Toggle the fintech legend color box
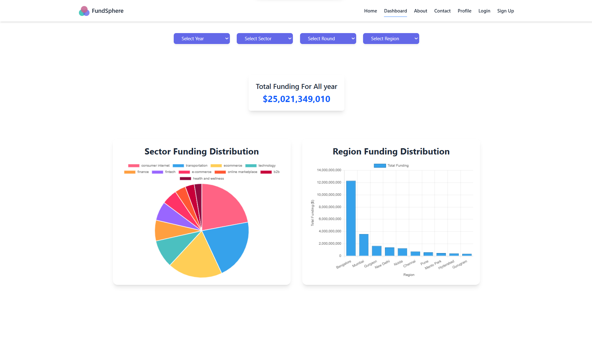Viewport: 592px width, 337px height. coord(158,172)
